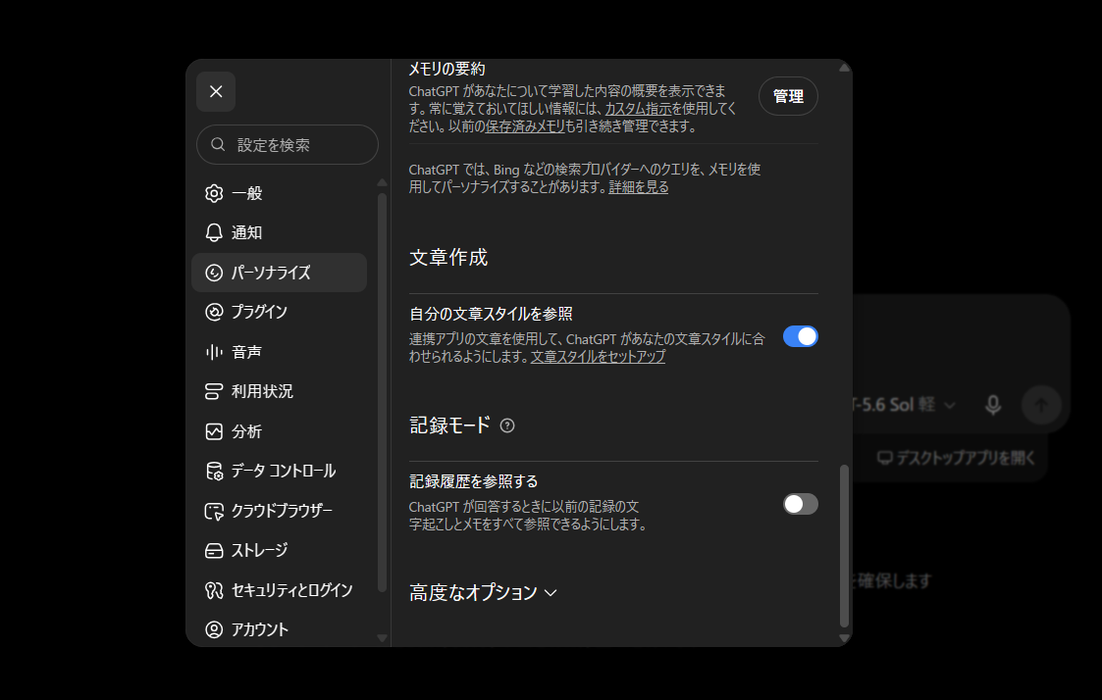Viewport: 1102px width, 700px height.
Task: Click the 分析 chart icon
Action: tap(214, 431)
